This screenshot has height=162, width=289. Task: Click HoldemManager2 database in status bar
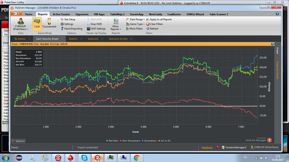click(234, 147)
